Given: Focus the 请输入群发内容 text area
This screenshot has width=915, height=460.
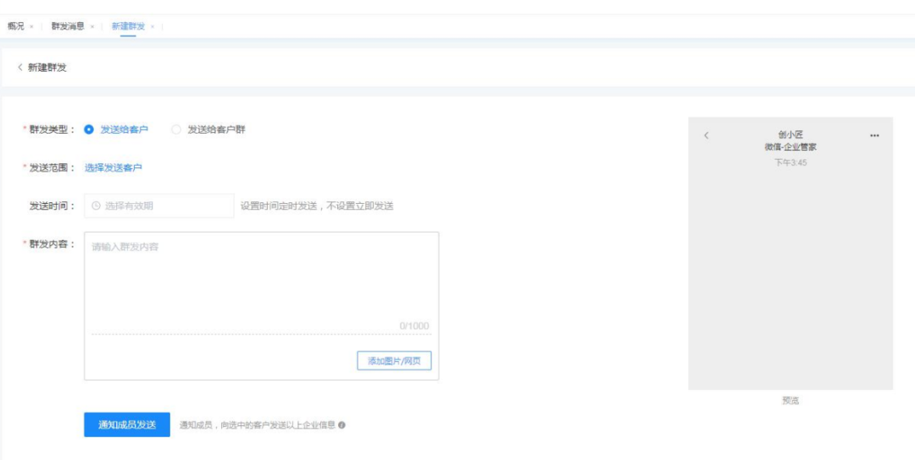Looking at the screenshot, I should pyautogui.click(x=262, y=282).
